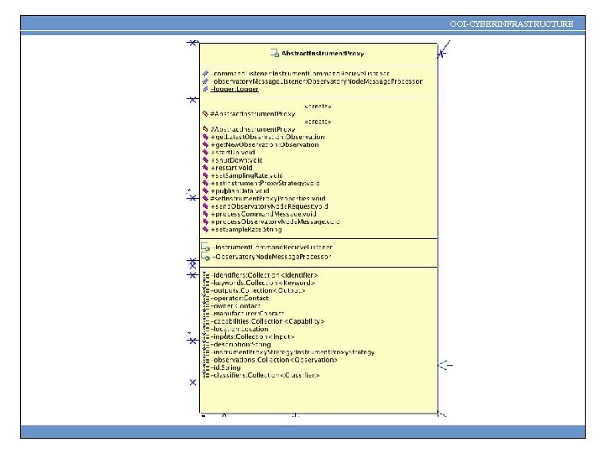The height and width of the screenshot is (453, 605).
Task: Click the property icon beside observations:Collection<Observation>
Action: 206,360
